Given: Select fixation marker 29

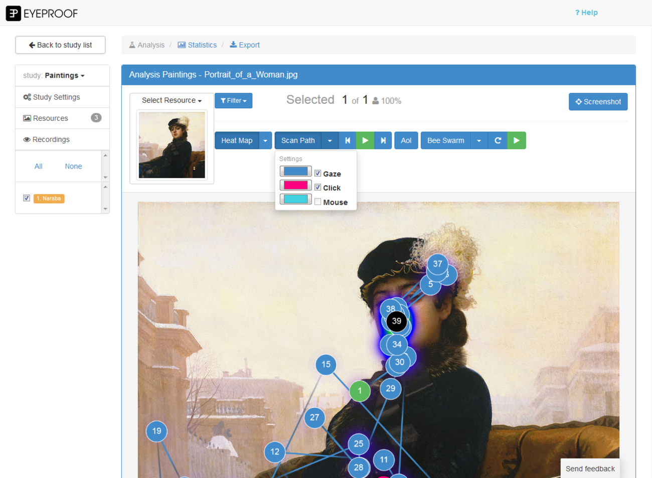Looking at the screenshot, I should (x=391, y=389).
